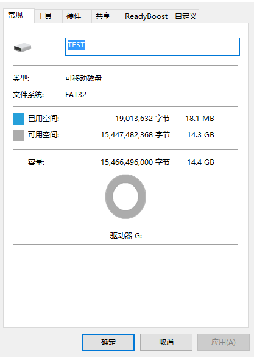Viewport: 254px width, 357px height.
Task: Click the disk usage donut chart
Action: 125,196
